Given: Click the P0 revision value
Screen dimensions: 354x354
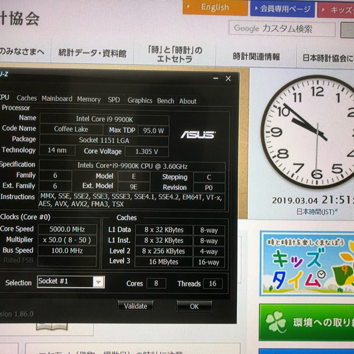Looking at the screenshot, I should pyautogui.click(x=209, y=188).
